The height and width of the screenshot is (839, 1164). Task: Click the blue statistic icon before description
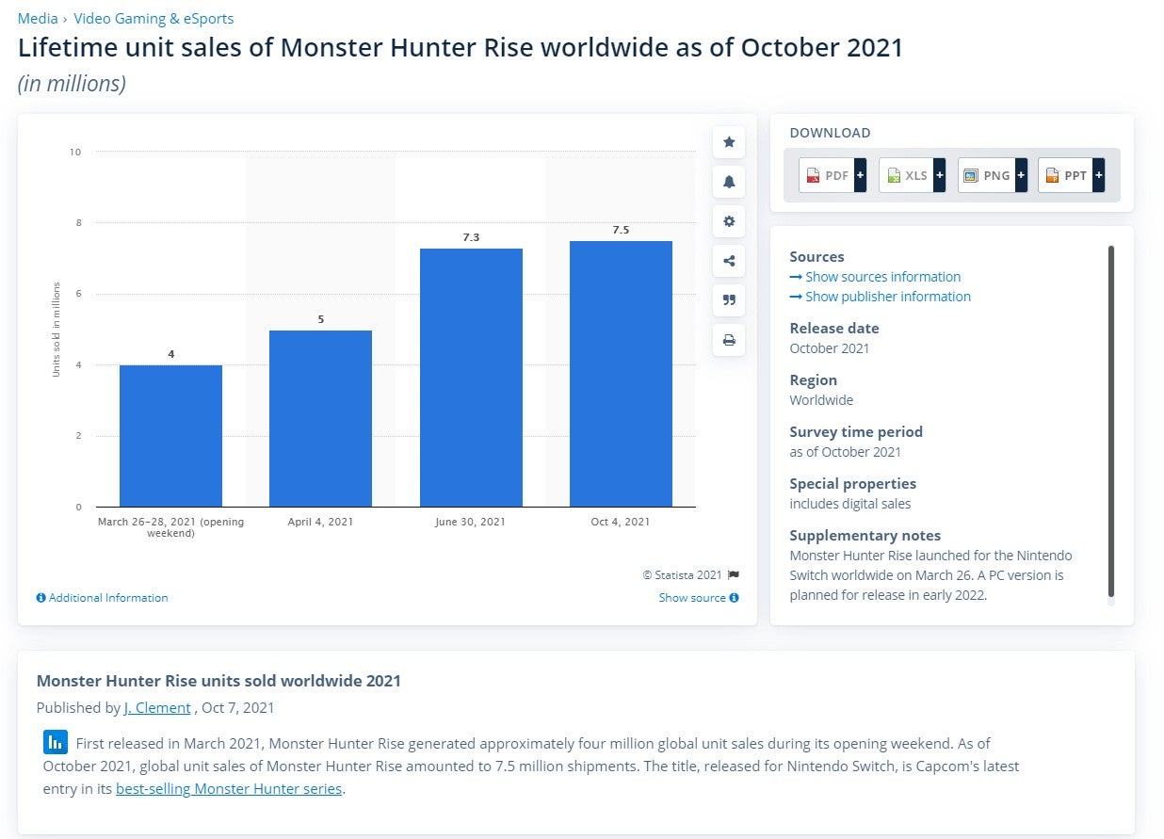coord(56,742)
